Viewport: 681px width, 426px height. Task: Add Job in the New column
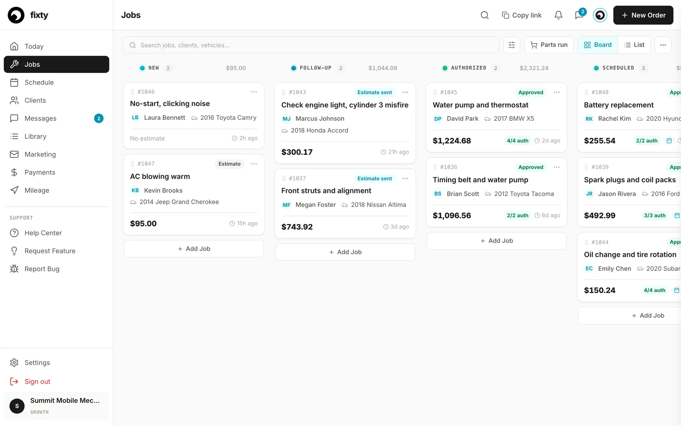(x=194, y=249)
